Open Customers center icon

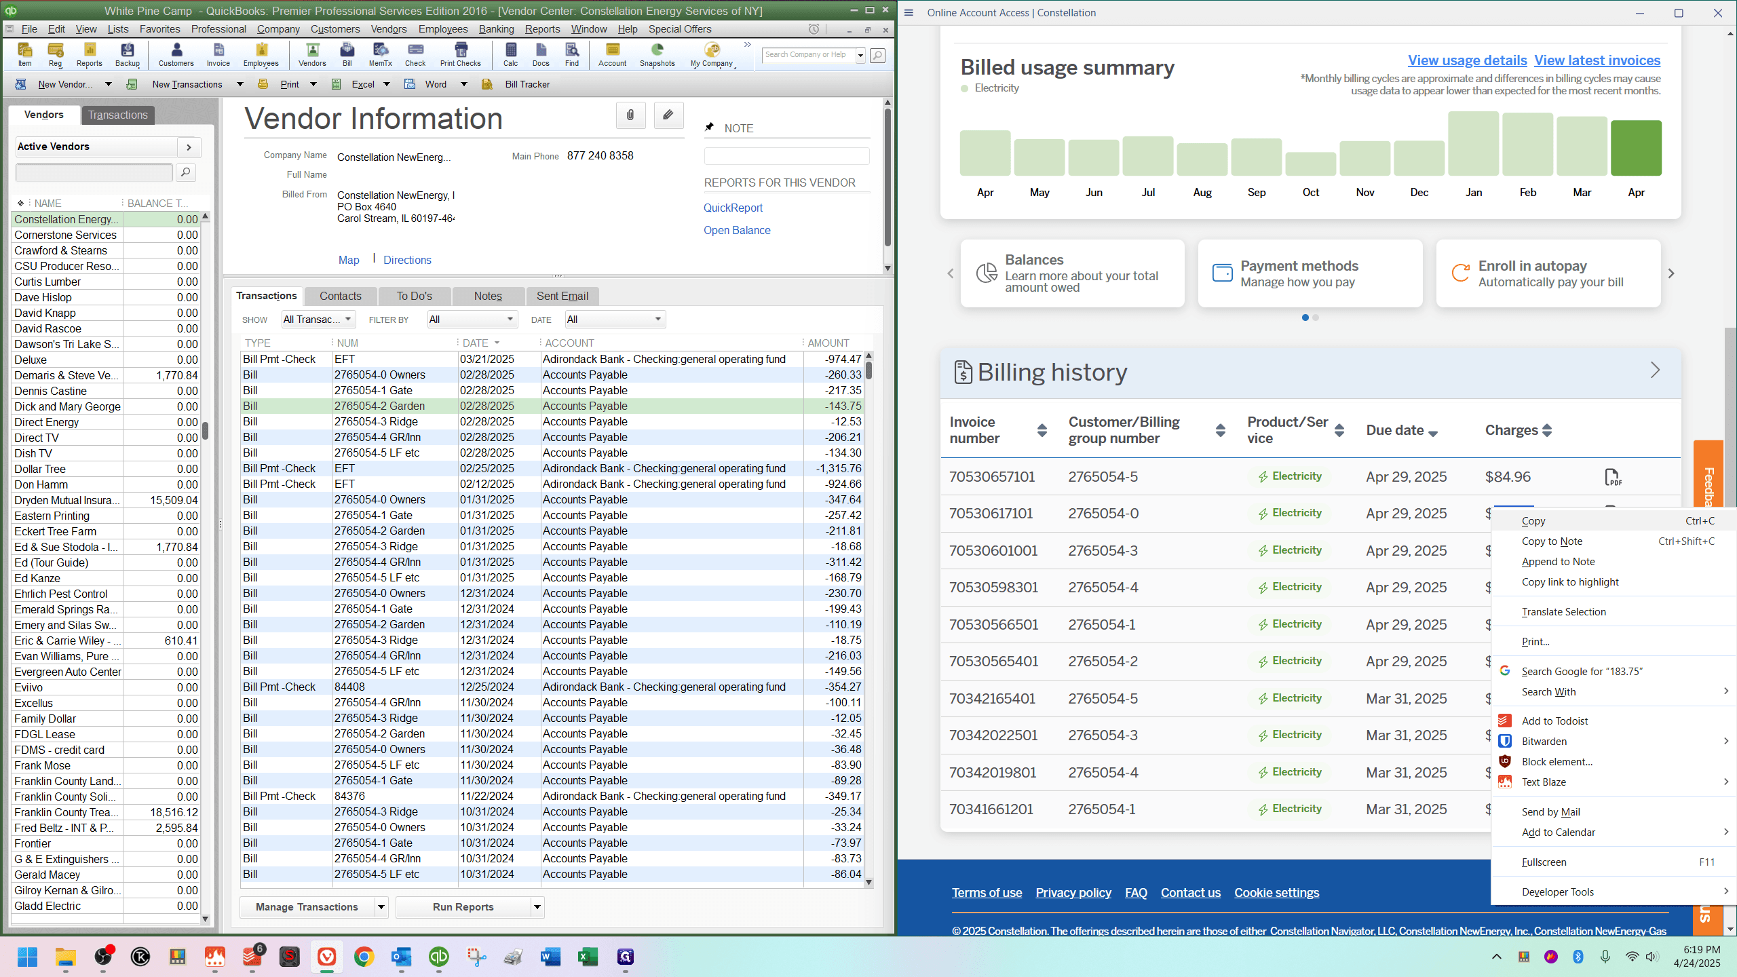176,54
